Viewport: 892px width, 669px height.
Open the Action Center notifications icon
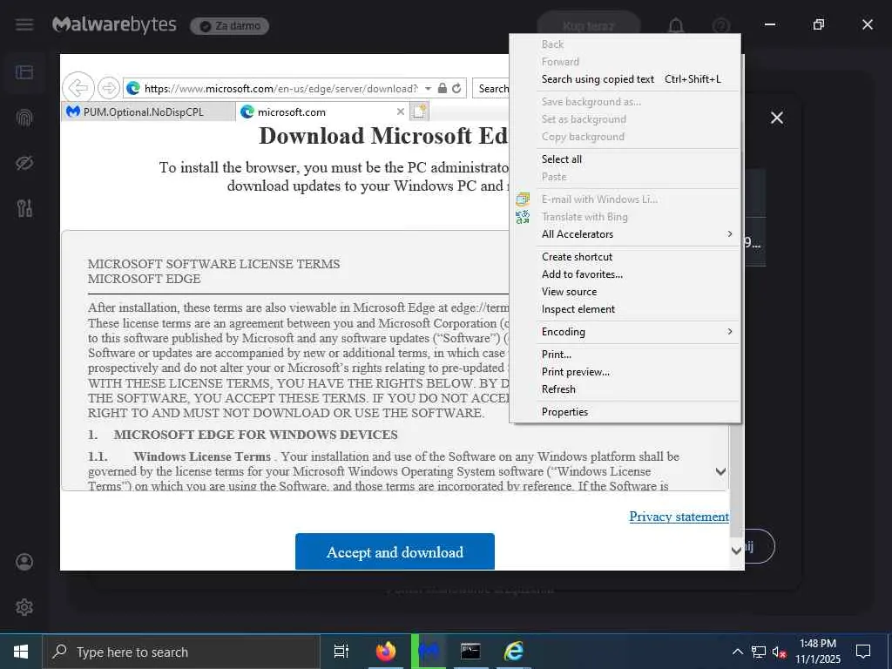(863, 652)
